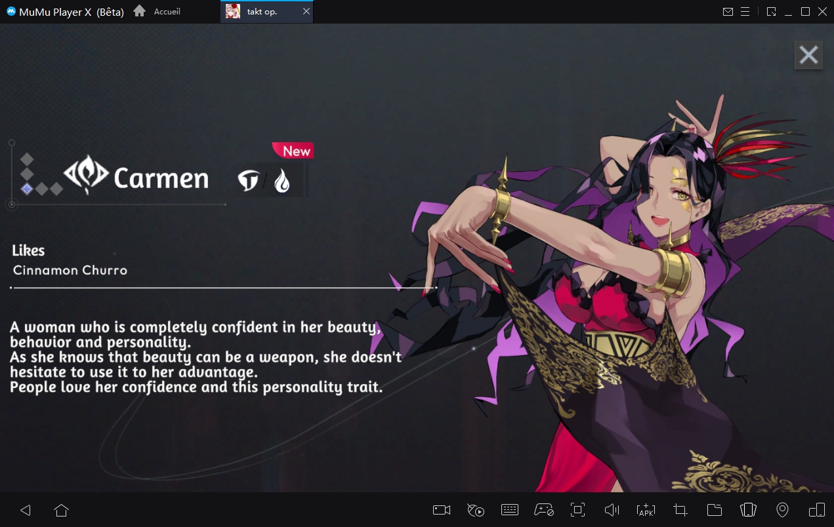This screenshot has height=527, width=834.
Task: Open the shared folder icon
Action: (714, 510)
